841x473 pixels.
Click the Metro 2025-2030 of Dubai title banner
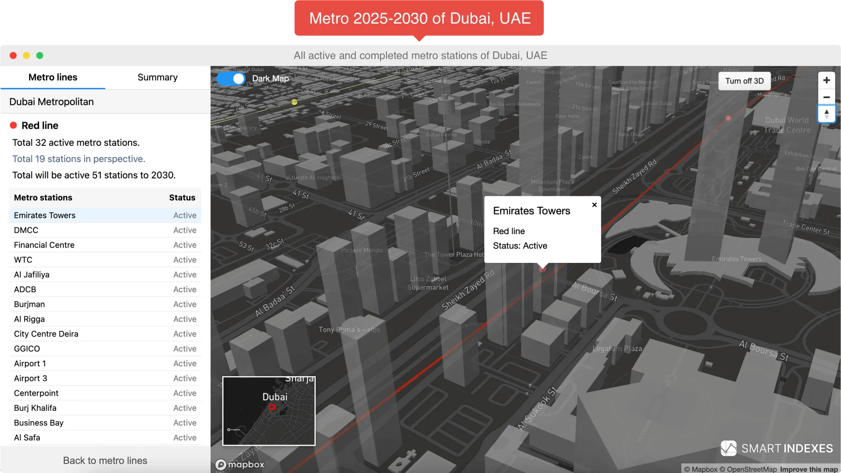419,18
